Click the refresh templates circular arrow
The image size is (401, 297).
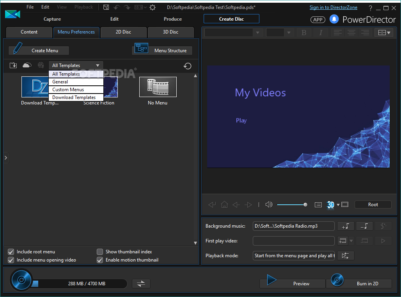(x=188, y=66)
